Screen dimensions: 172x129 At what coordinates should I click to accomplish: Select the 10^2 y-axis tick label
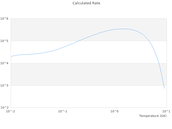[x=5, y=108]
